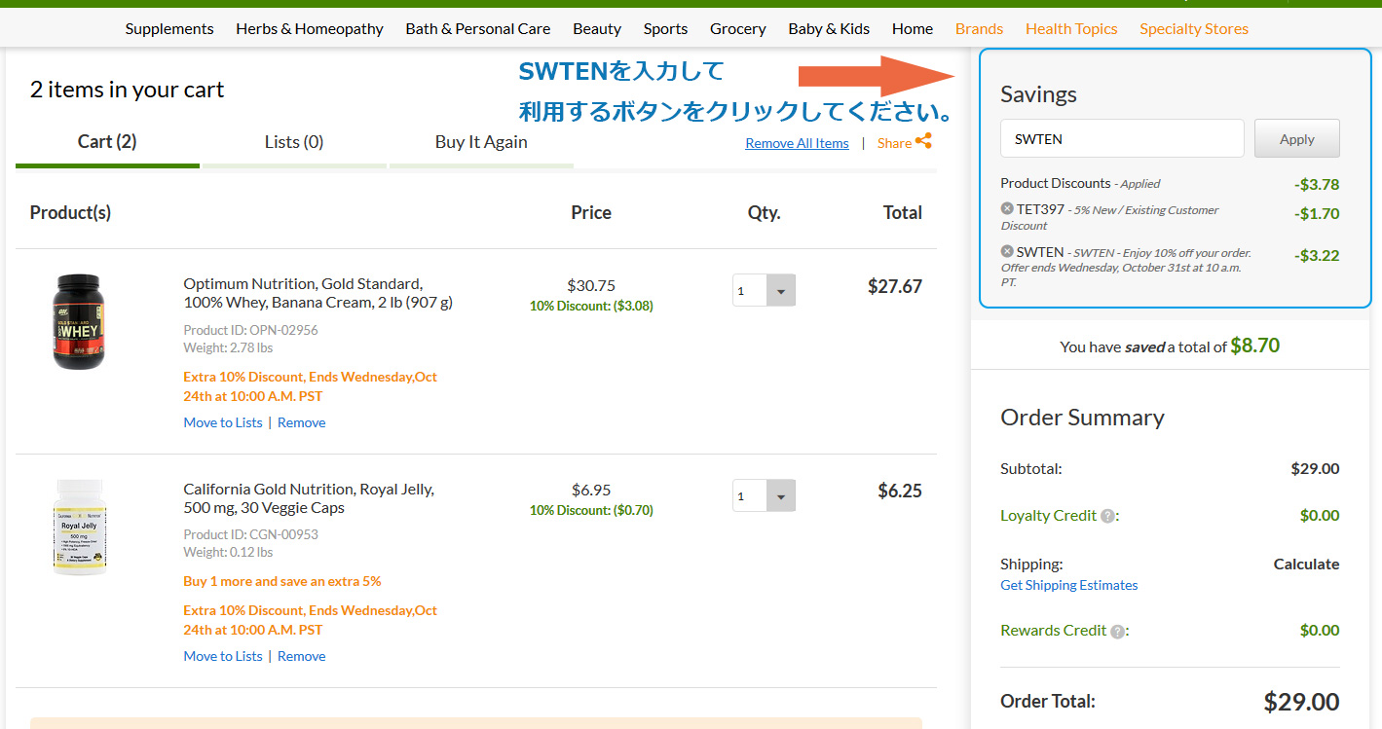The height and width of the screenshot is (729, 1382).
Task: Click the Product ID: OPN-02956 text
Action: click(250, 330)
